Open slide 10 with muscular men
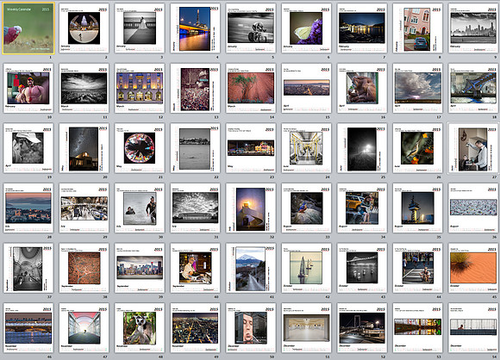The width and height of the screenshot is (500, 360). coord(28,88)
